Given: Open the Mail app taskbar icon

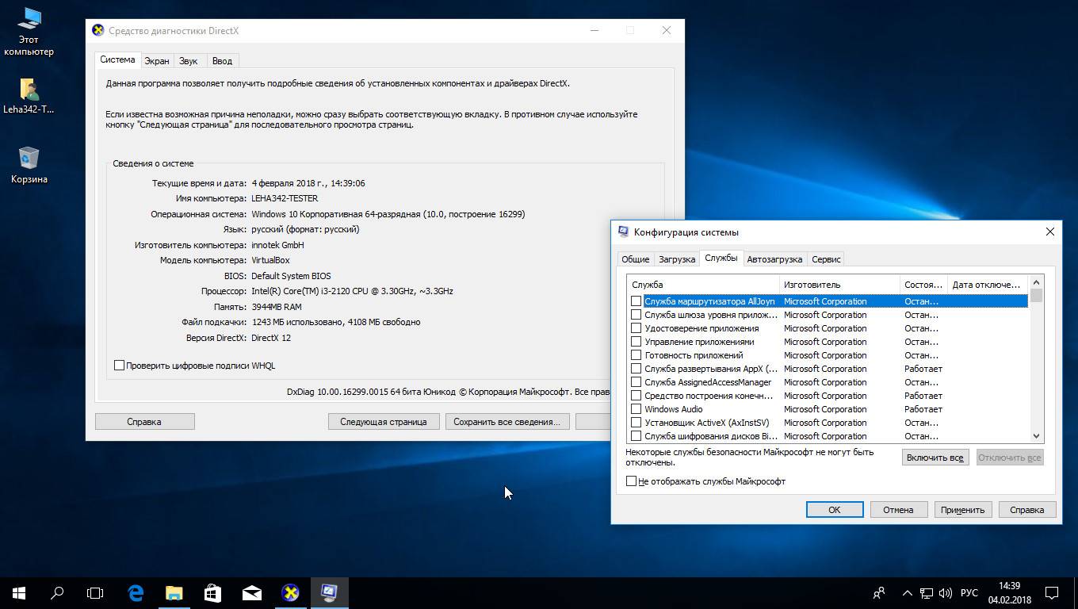Looking at the screenshot, I should click(252, 592).
